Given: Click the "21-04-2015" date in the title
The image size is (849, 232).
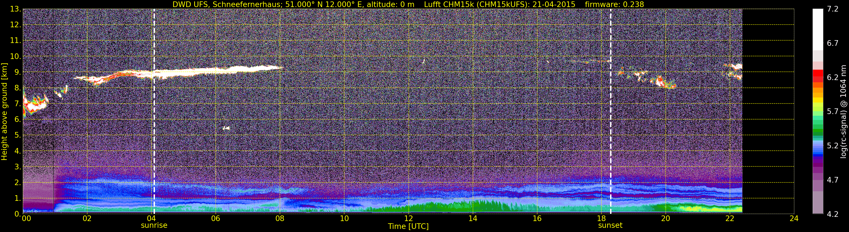Looking at the screenshot, I should [554, 4].
